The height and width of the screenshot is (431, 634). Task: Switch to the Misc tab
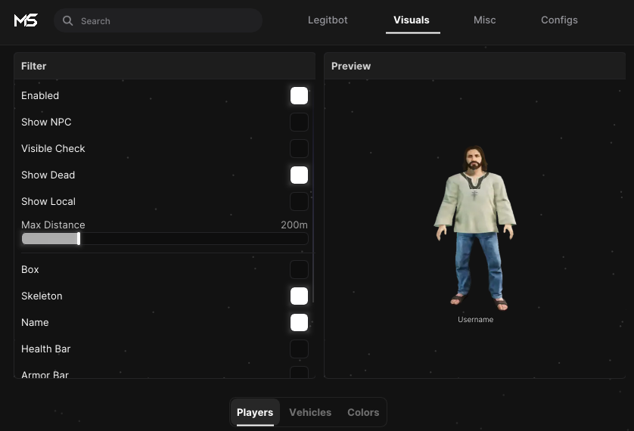484,20
